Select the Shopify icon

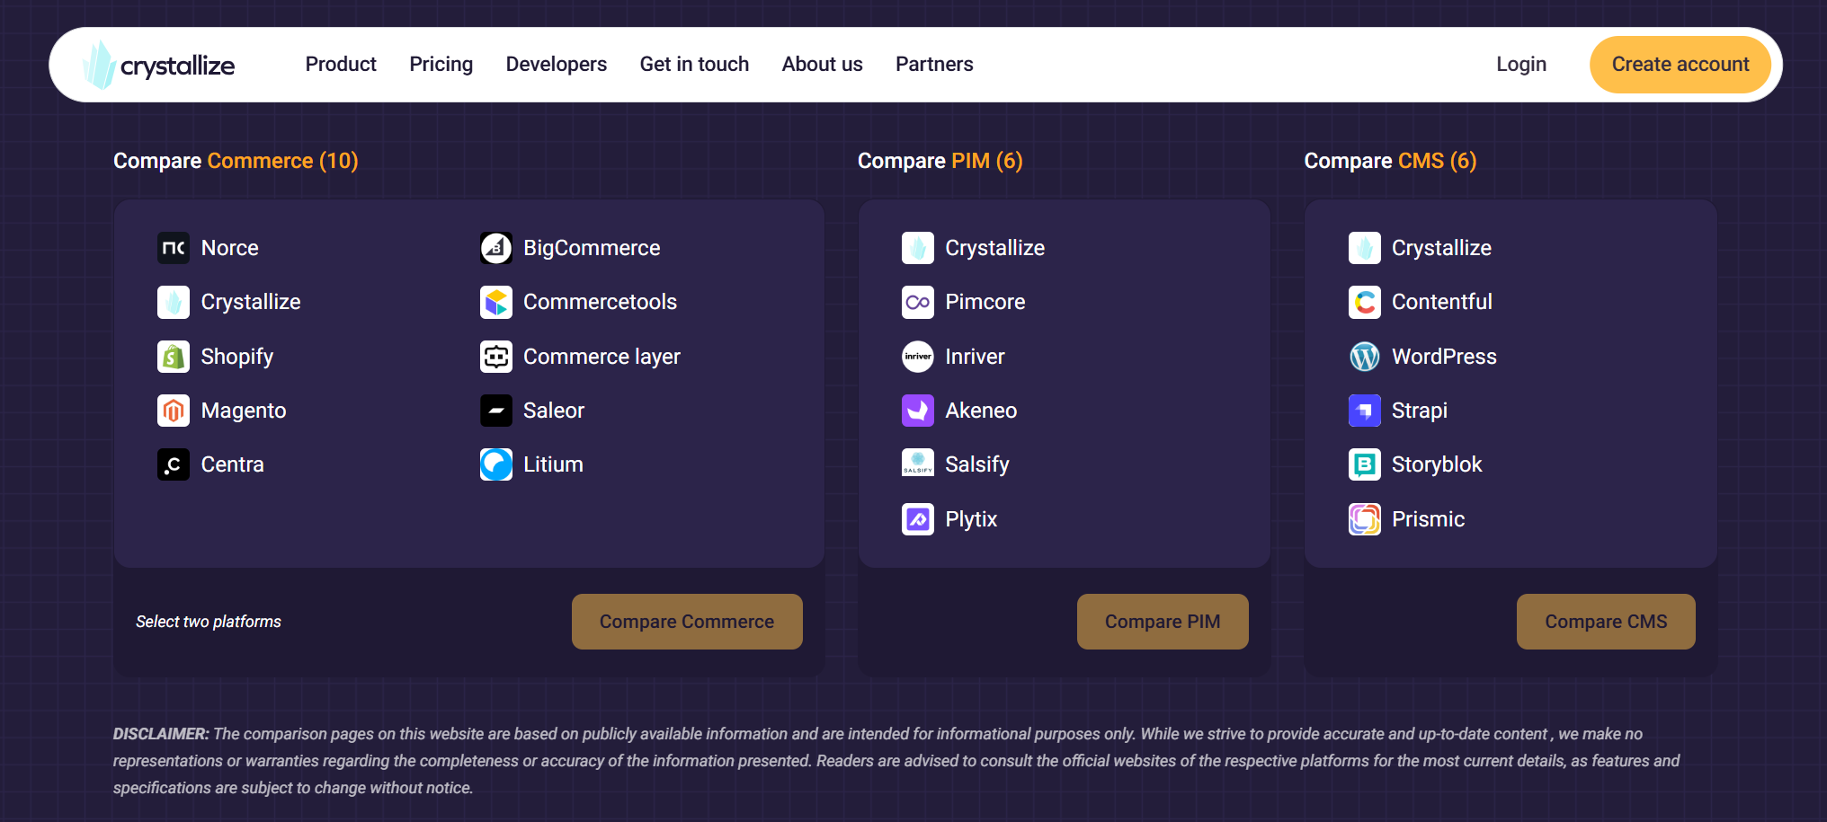[174, 357]
